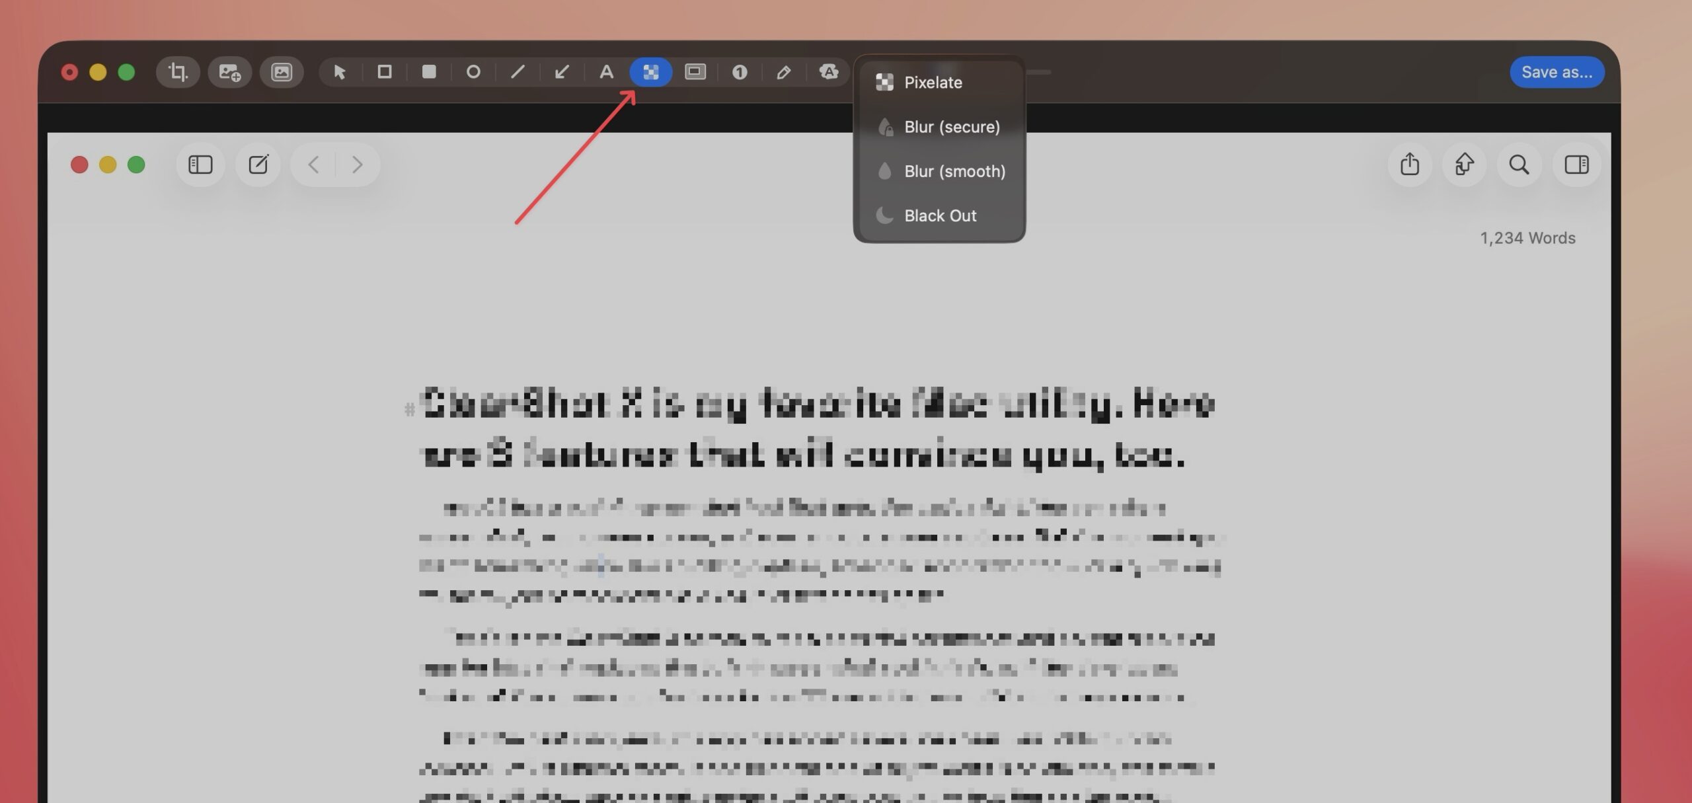
Task: Pick the pencil freehand drawing tool
Action: point(784,71)
